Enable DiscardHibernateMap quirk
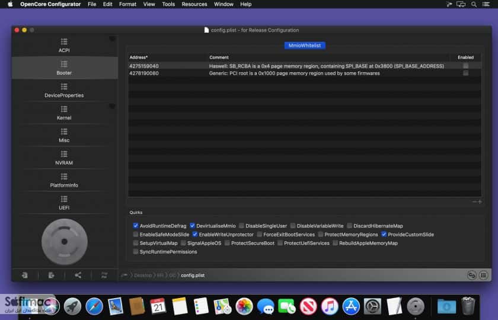The height and width of the screenshot is (320, 498). [349, 226]
